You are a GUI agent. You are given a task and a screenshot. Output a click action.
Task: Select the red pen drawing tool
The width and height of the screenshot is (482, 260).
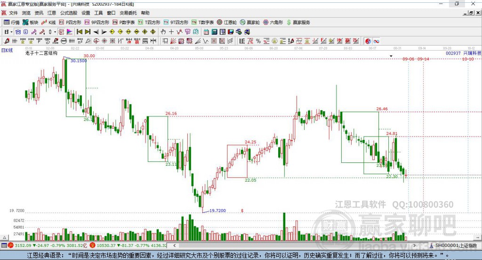coord(7,41)
